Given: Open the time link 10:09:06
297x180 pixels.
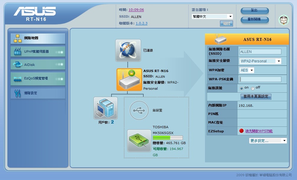Looking at the screenshot, I should pos(136,10).
